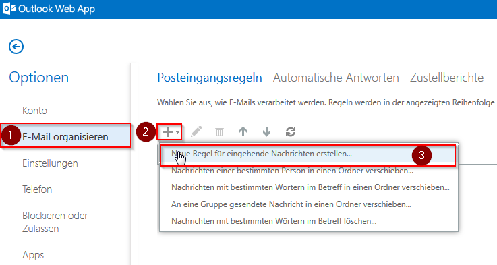Click the Optionen heading
This screenshot has height=265, width=497.
tap(38, 78)
